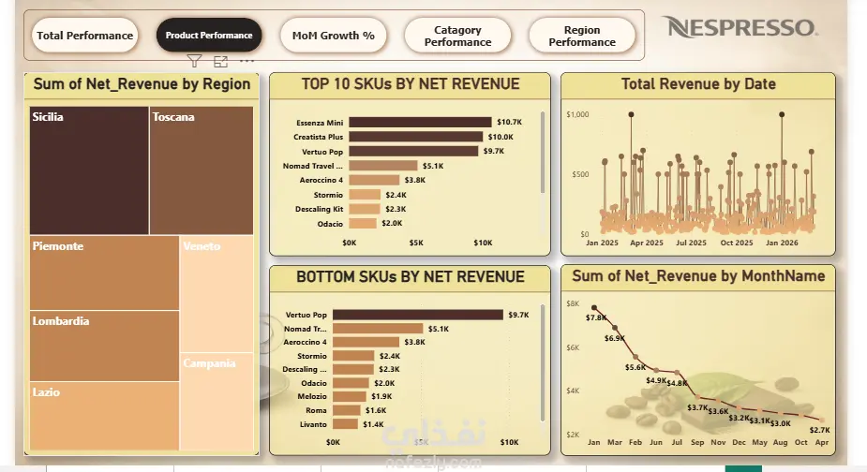Open Catagory Performance page

click(457, 36)
